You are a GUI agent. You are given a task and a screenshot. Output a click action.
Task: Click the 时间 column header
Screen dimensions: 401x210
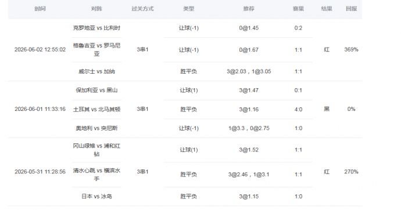[x=40, y=9]
